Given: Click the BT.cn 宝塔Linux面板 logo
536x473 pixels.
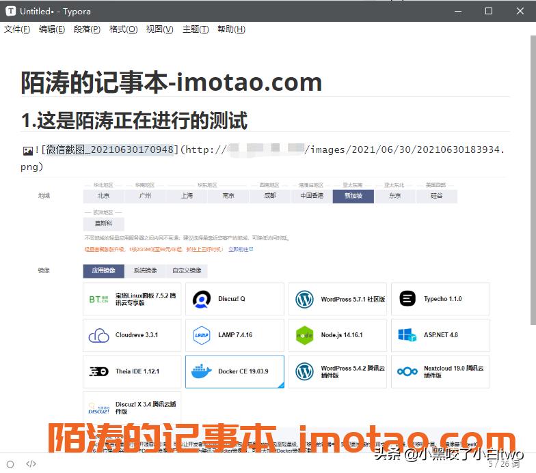Looking at the screenshot, I should (98, 300).
